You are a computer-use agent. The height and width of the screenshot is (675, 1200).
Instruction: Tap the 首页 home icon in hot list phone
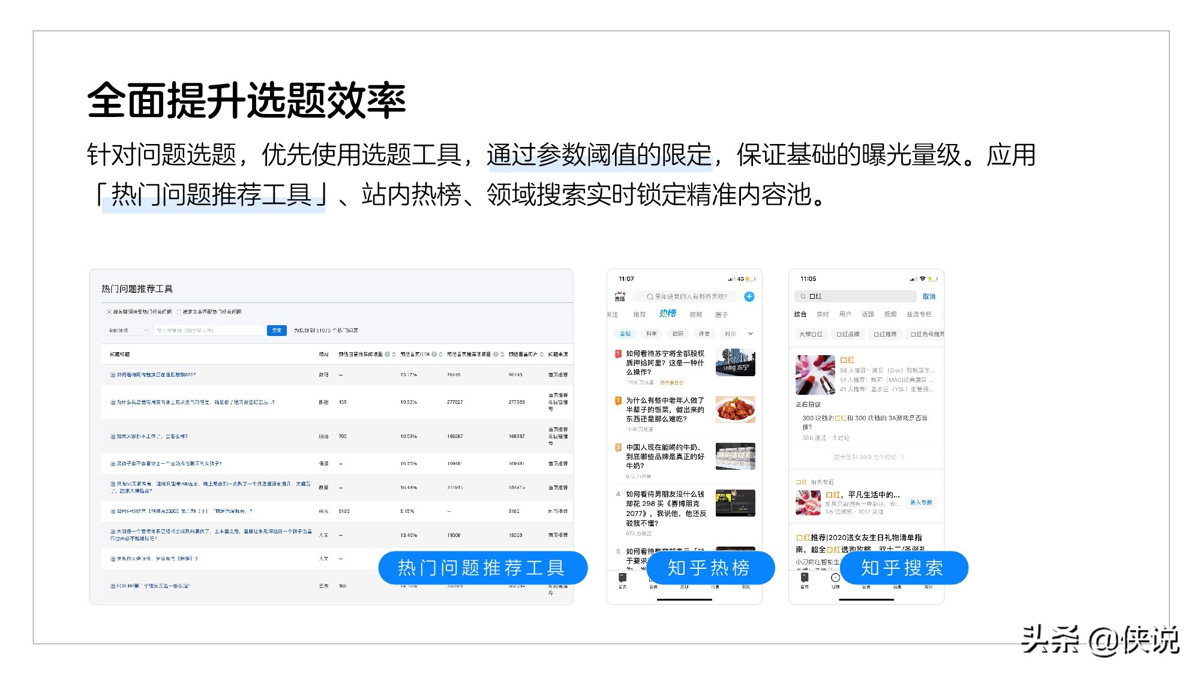(x=623, y=580)
